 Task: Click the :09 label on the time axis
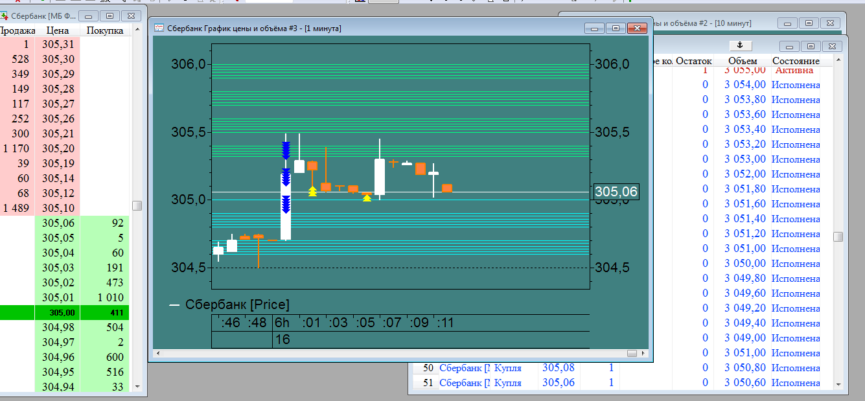420,323
